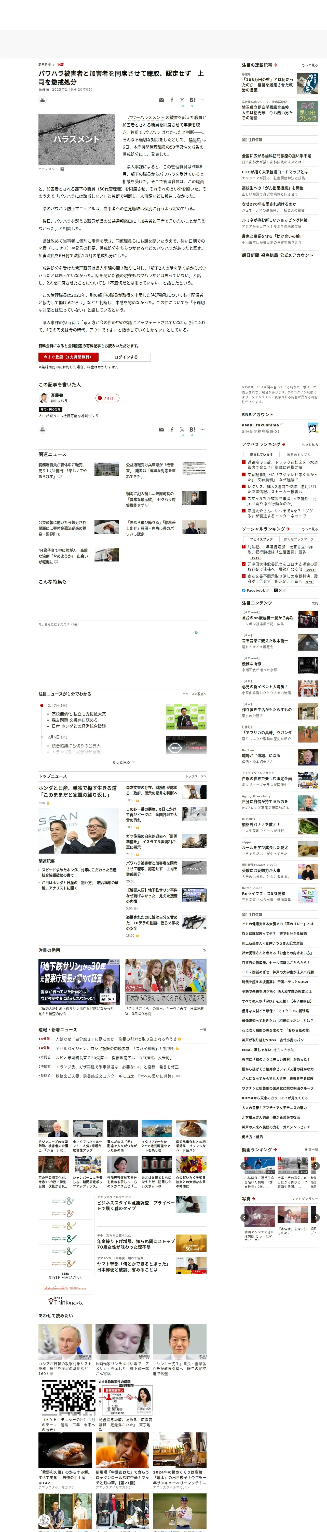This screenshot has height=1532, width=327.
Task: Click もっと見る beside アクセスランキング
Action: [310, 444]
